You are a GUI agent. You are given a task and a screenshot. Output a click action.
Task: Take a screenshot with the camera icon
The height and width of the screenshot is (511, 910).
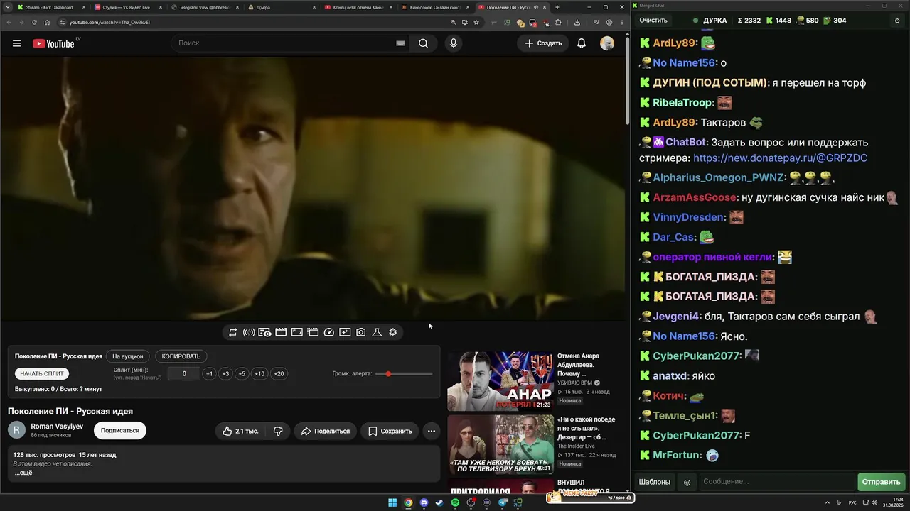(x=361, y=332)
